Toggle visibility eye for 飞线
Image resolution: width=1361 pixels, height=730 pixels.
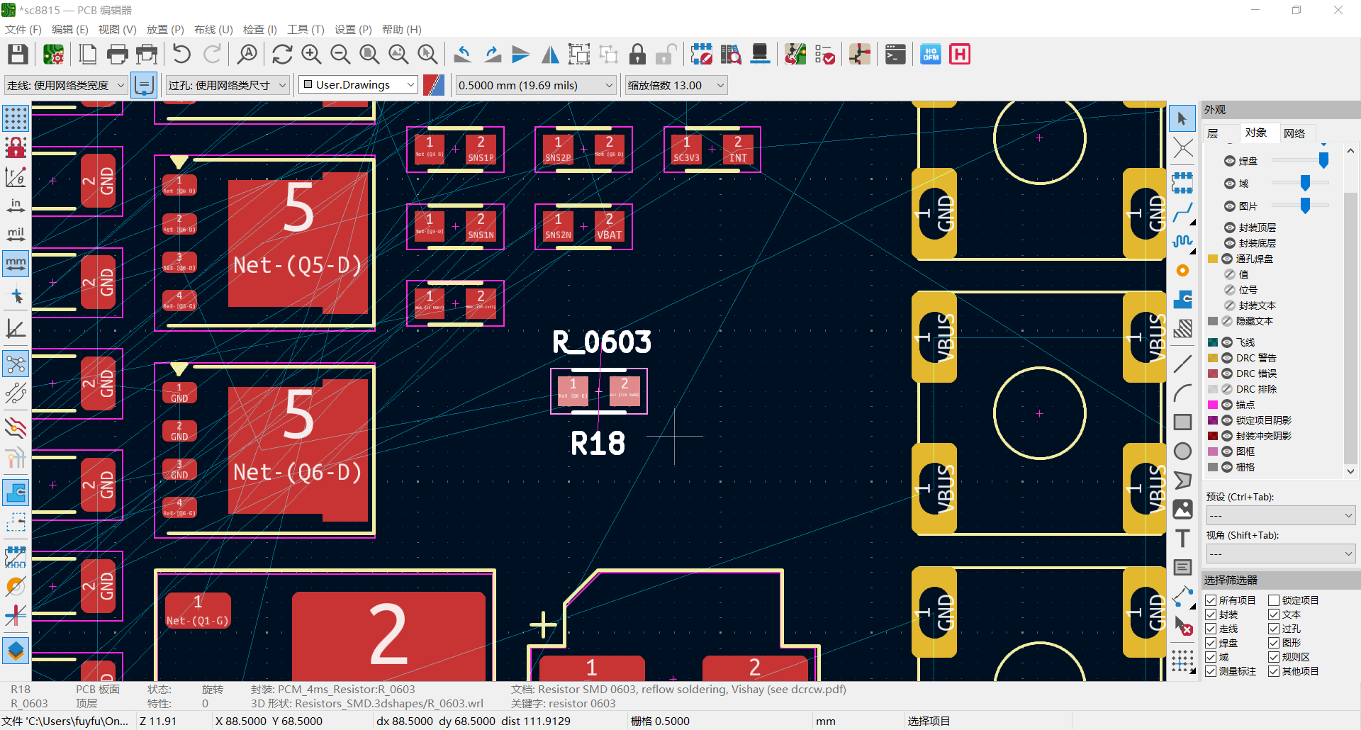coord(1227,342)
